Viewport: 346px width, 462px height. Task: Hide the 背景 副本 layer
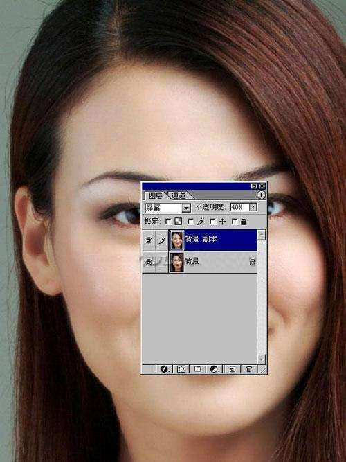coord(149,240)
